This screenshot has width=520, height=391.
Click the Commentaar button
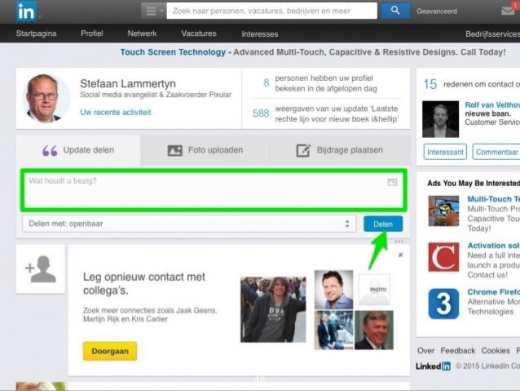(x=496, y=152)
